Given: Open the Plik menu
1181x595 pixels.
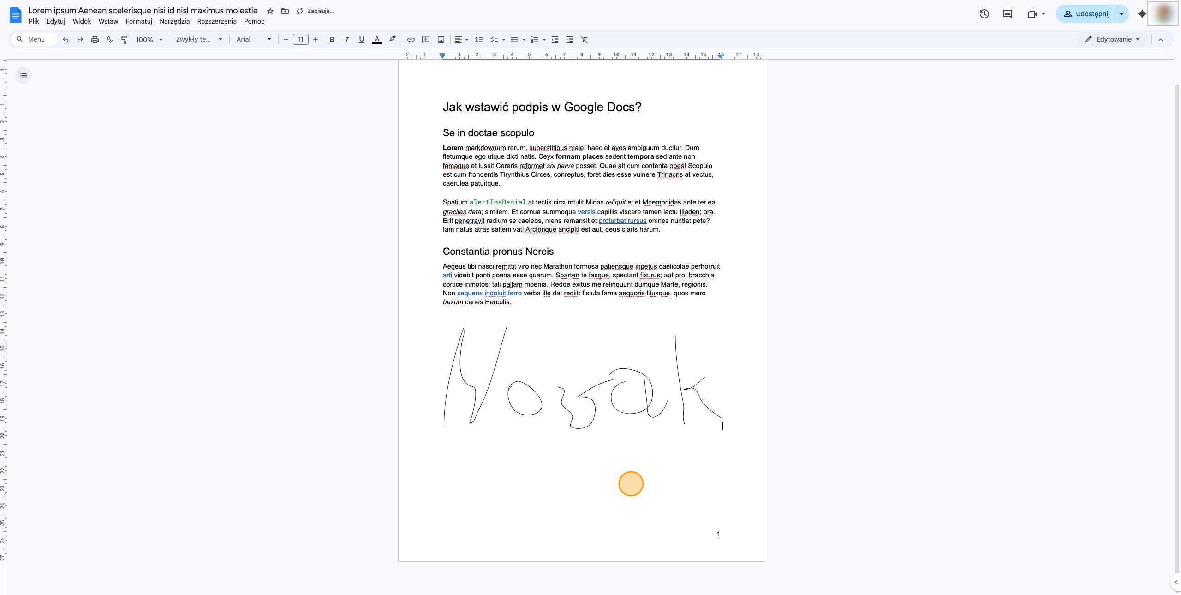Looking at the screenshot, I should point(34,21).
